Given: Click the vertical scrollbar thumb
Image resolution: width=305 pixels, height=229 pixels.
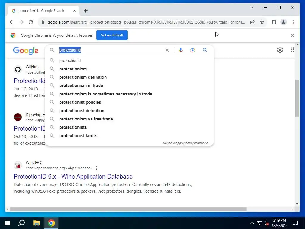Looking at the screenshot, I should [297, 98].
